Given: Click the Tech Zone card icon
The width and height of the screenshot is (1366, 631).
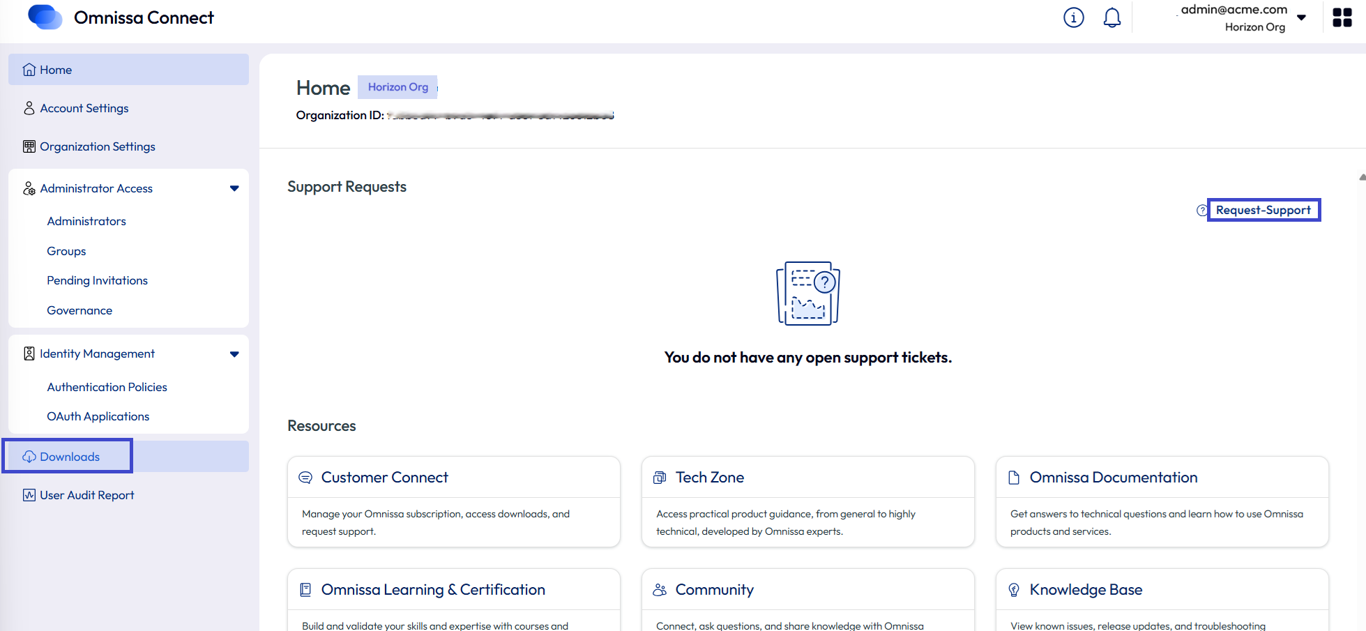Looking at the screenshot, I should coord(659,478).
